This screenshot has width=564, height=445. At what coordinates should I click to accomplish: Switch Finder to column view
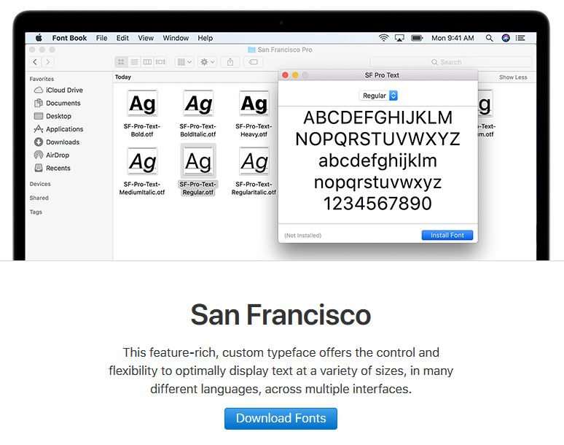click(x=147, y=62)
